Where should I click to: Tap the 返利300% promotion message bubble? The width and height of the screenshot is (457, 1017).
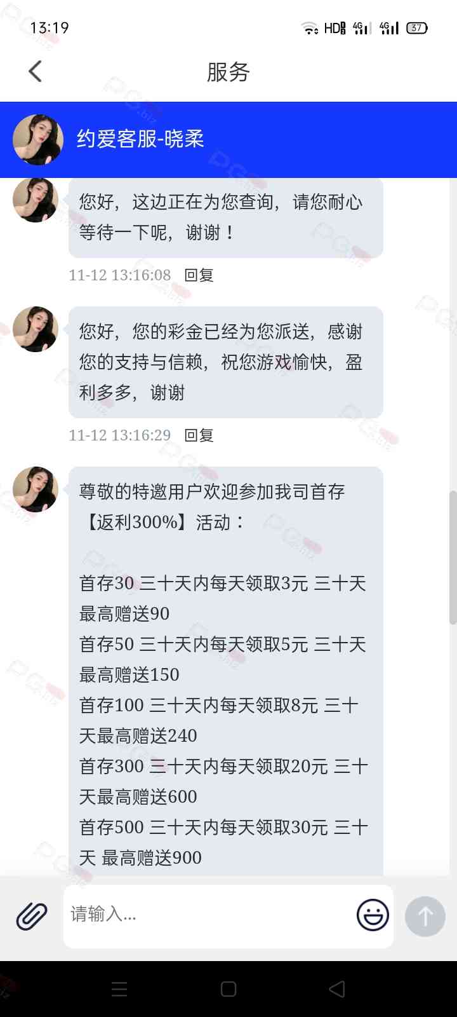point(226,671)
